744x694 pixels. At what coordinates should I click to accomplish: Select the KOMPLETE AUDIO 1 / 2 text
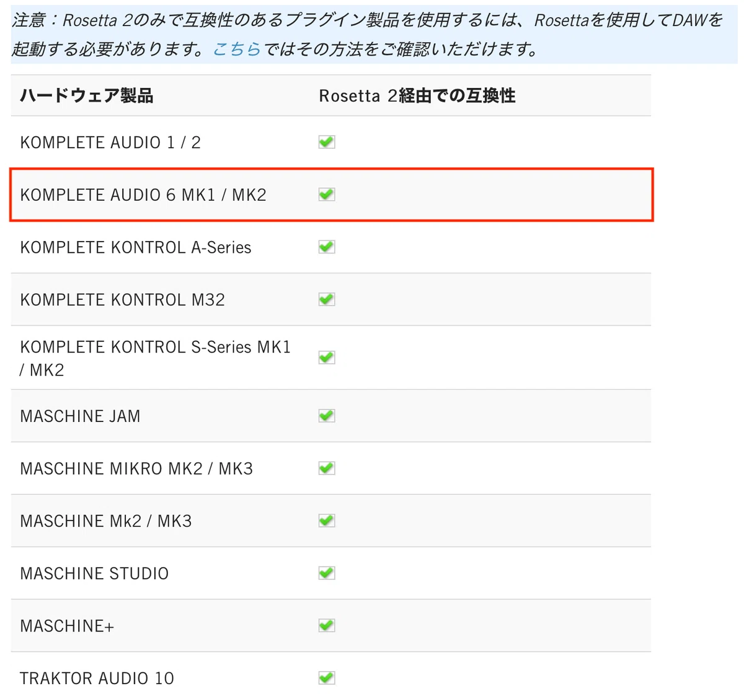(110, 143)
